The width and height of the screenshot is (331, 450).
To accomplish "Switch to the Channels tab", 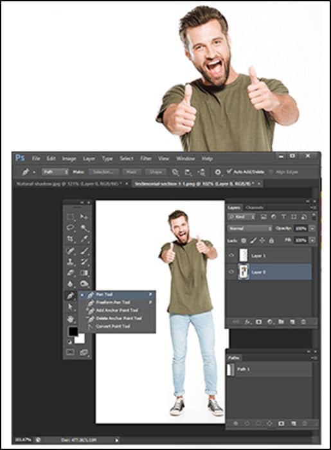I will [255, 208].
